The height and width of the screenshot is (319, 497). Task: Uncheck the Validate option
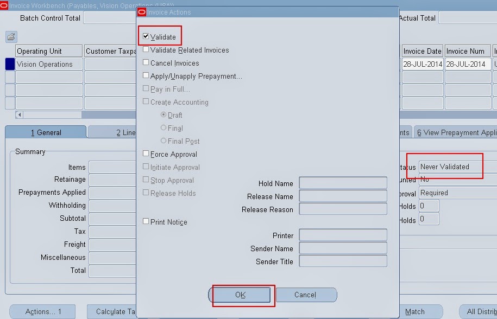(144, 37)
